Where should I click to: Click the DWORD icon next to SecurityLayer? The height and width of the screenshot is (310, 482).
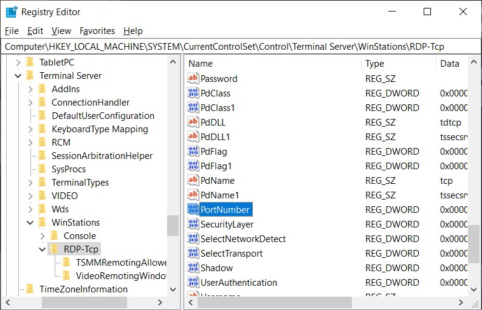pyautogui.click(x=193, y=224)
